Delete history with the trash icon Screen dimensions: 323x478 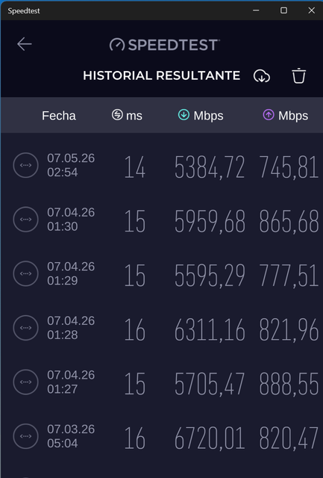click(x=298, y=75)
